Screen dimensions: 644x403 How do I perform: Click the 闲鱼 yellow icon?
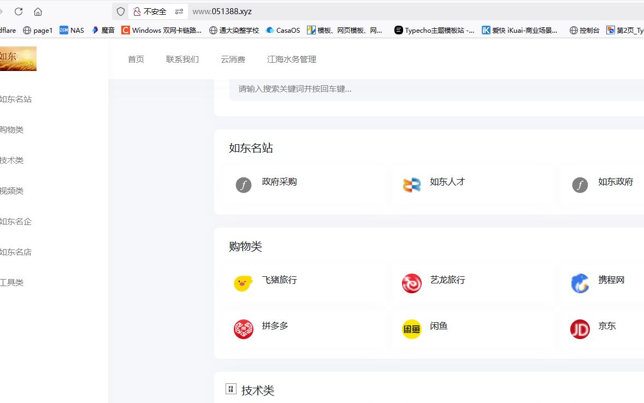411,329
